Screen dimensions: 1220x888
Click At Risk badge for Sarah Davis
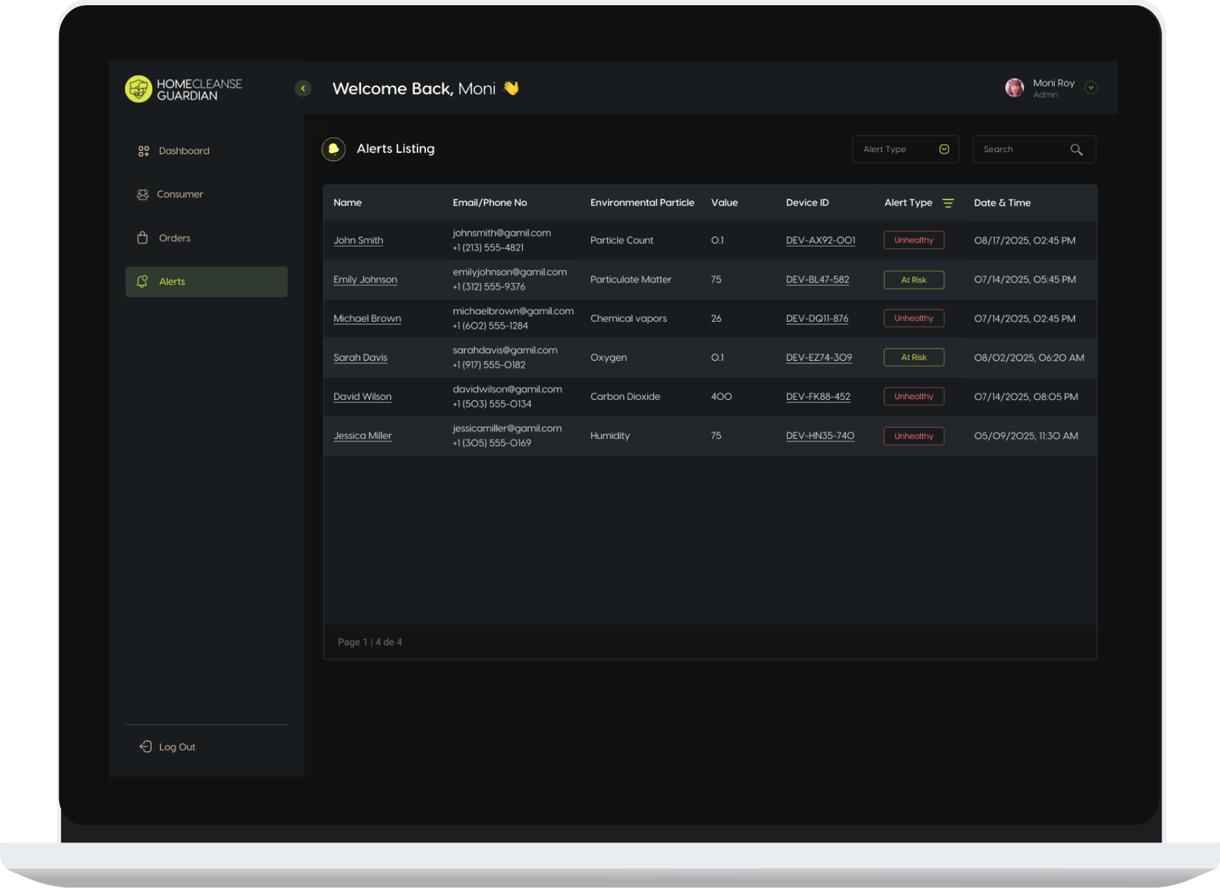point(914,358)
